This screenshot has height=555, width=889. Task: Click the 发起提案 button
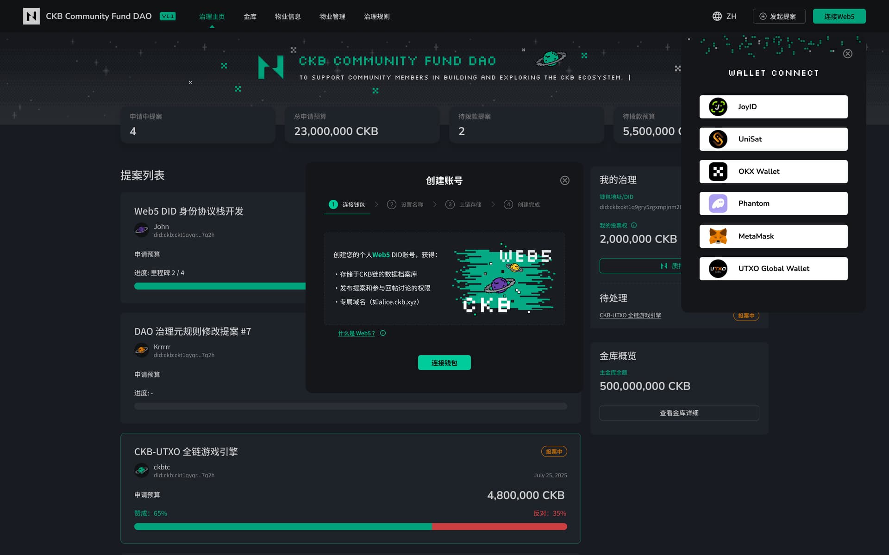[779, 16]
